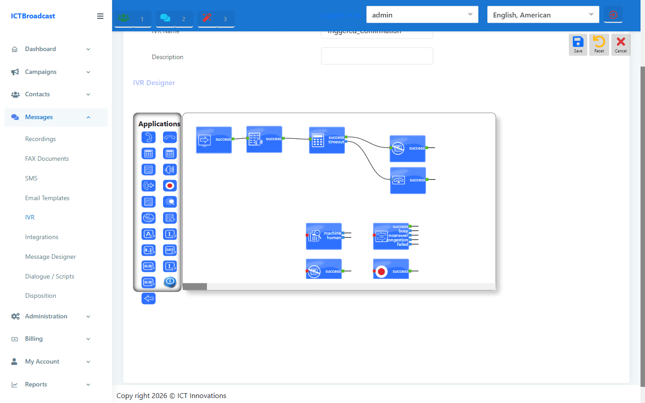Click the Description input field
This screenshot has height=403, width=645.
[x=377, y=56]
